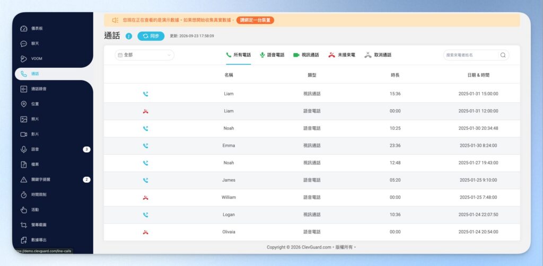Click call icon for Liam 15:36 row
This screenshot has height=266, width=543.
[145, 94]
